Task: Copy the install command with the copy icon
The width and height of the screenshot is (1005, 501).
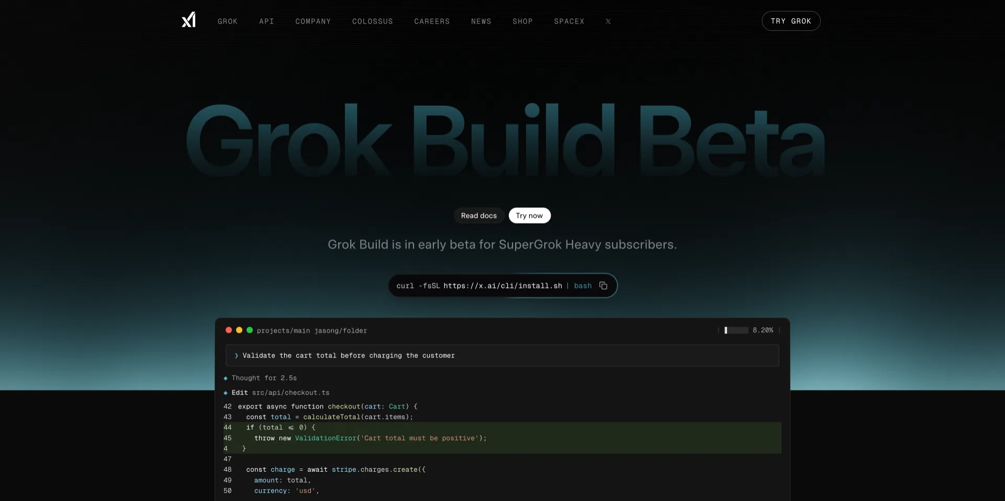Action: 603,286
